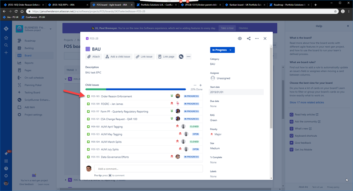Click the Major priority value
This screenshot has height=191, width=353.
[x=216, y=134]
